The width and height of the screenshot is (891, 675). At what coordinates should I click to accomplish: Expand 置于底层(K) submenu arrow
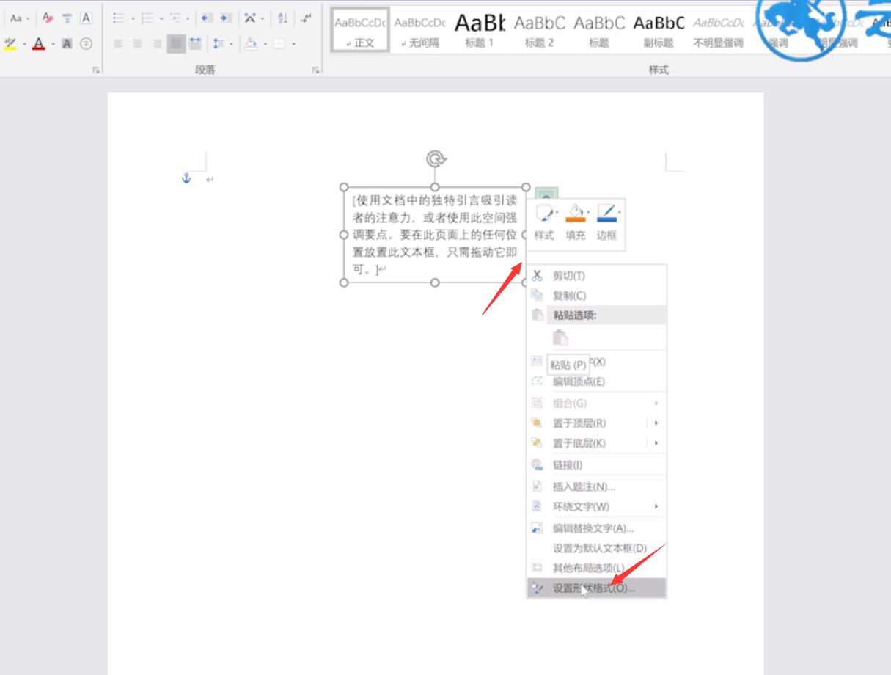tap(656, 443)
